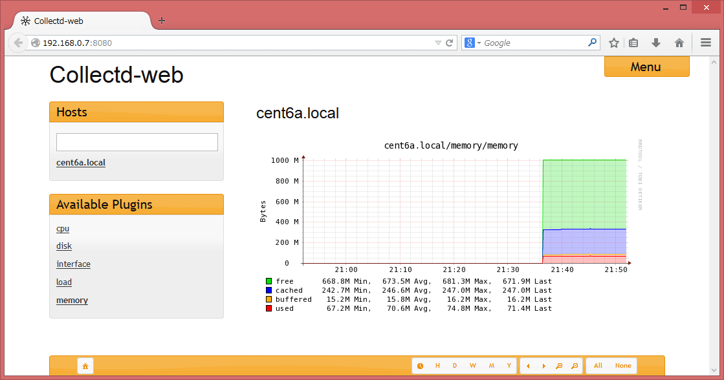
Task: Click the clock timespan icon
Action: (x=420, y=366)
